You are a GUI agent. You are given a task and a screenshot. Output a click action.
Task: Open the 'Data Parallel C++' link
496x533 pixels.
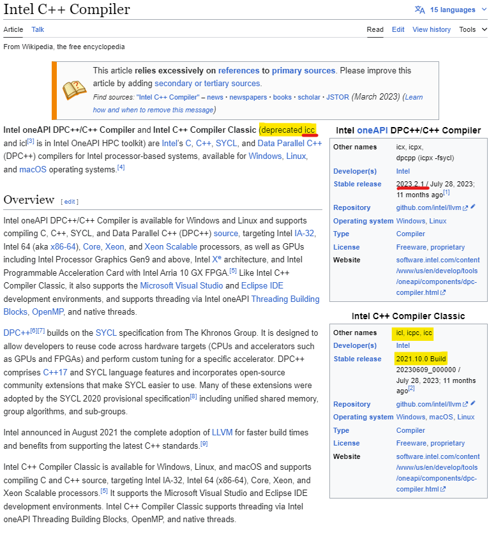point(290,144)
